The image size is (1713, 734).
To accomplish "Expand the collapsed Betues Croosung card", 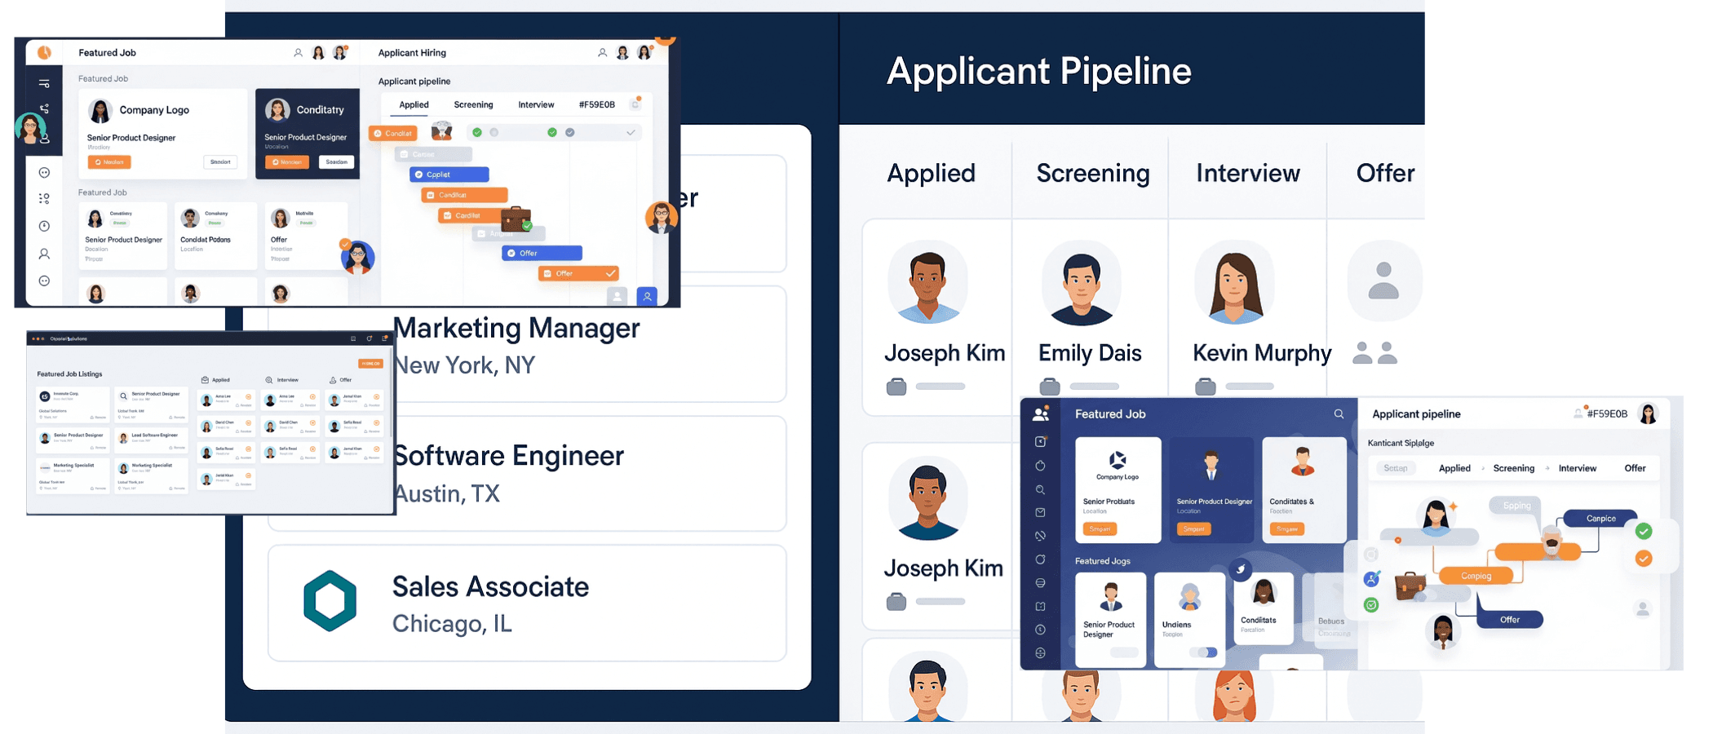I will (x=1332, y=626).
